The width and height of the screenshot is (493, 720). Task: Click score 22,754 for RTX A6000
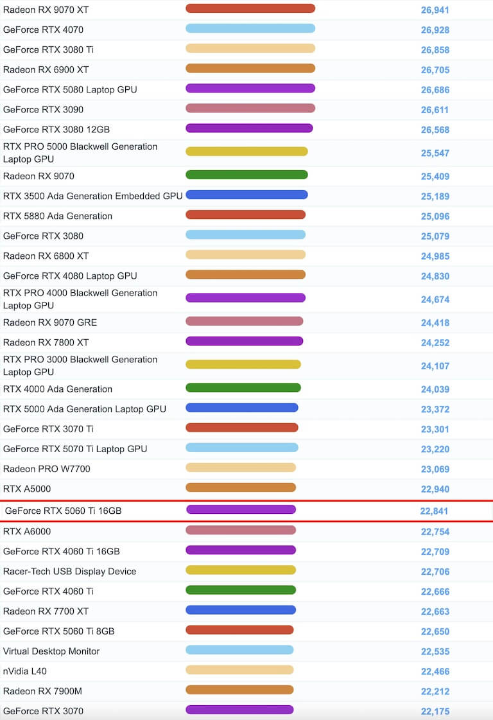click(x=435, y=532)
